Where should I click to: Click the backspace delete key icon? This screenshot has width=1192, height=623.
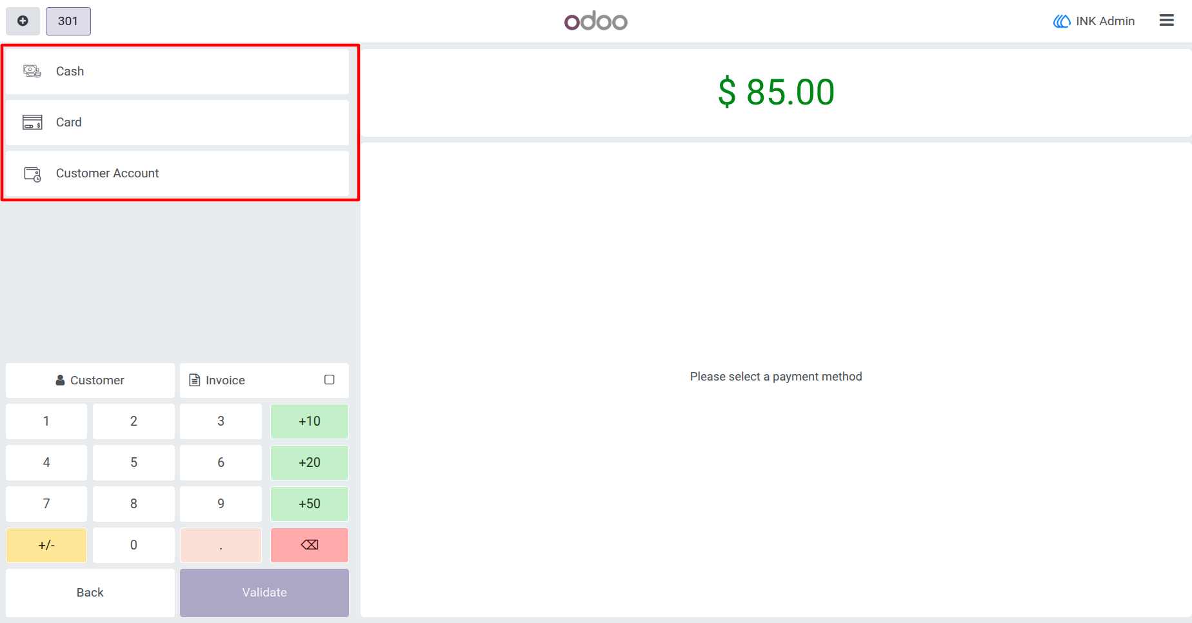tap(310, 545)
